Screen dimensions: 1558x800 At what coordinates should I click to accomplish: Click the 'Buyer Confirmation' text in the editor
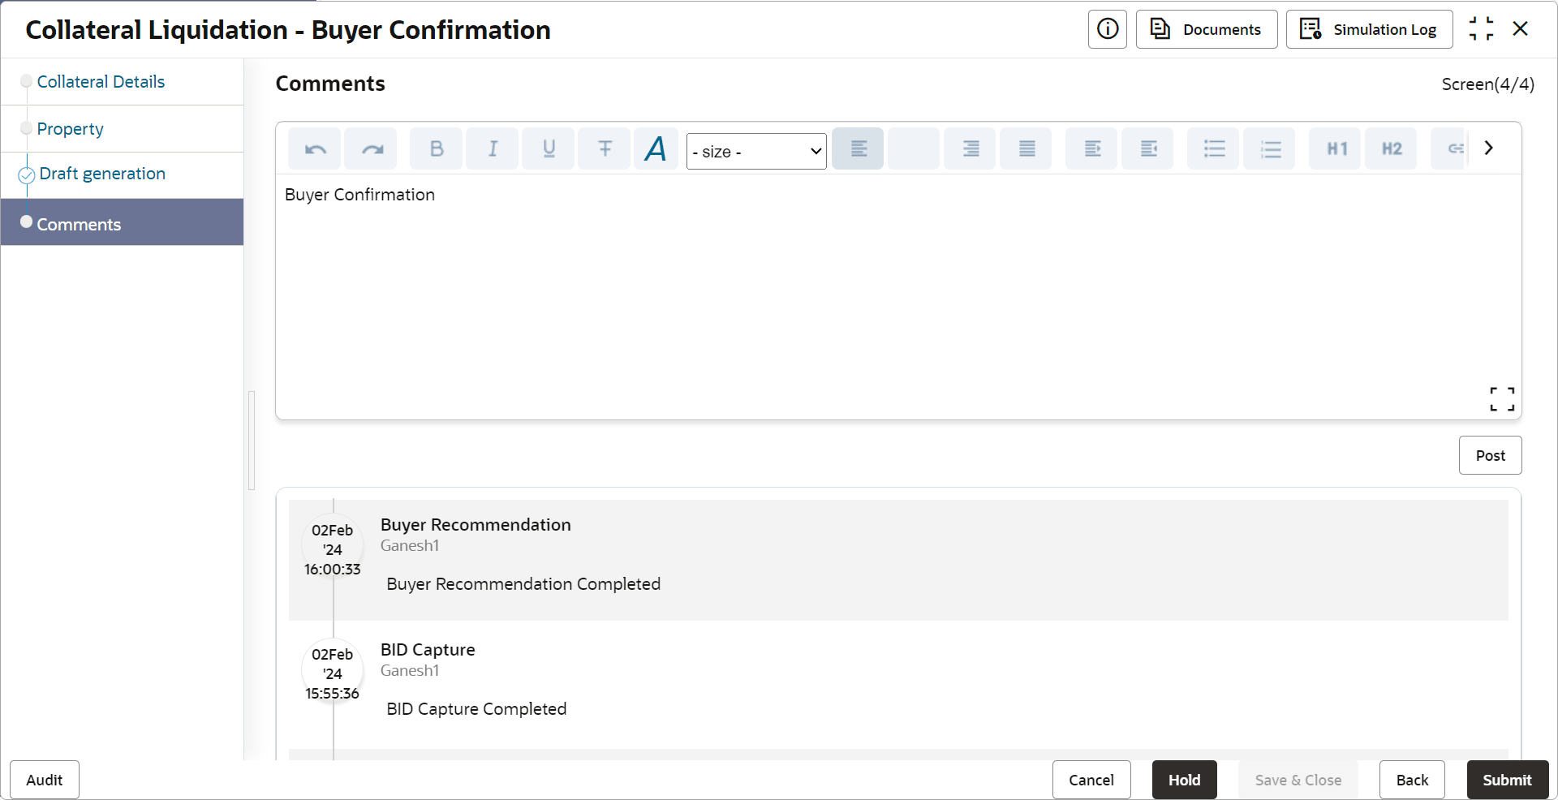click(x=359, y=195)
